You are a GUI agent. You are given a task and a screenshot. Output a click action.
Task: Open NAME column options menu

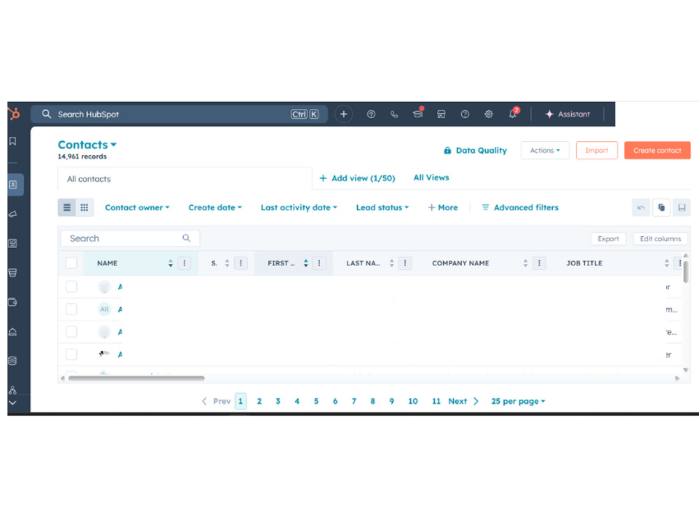184,263
